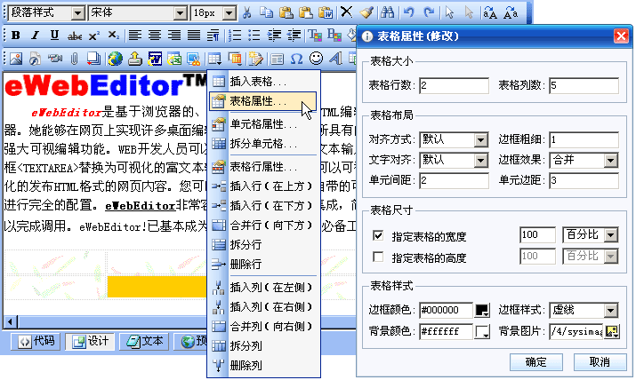Insert Flash icon in toolbar
The height and width of the screenshot is (380, 636).
35,59
